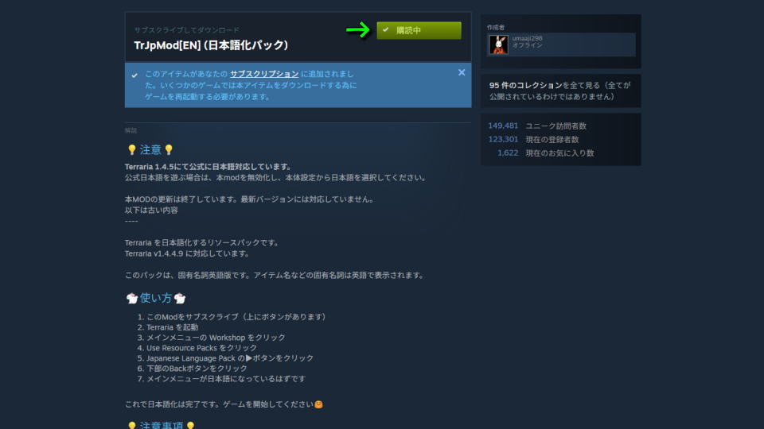Click the 1,622 current favorites stat
The height and width of the screenshot is (429, 764).
click(x=508, y=153)
